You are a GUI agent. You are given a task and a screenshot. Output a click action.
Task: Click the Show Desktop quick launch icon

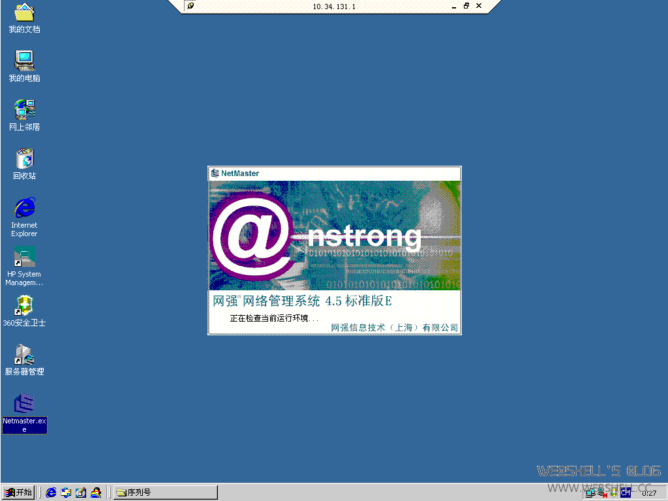point(81,493)
